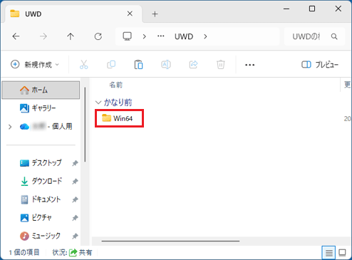Go up one folder level
The width and height of the screenshot is (352, 260).
[x=71, y=36]
